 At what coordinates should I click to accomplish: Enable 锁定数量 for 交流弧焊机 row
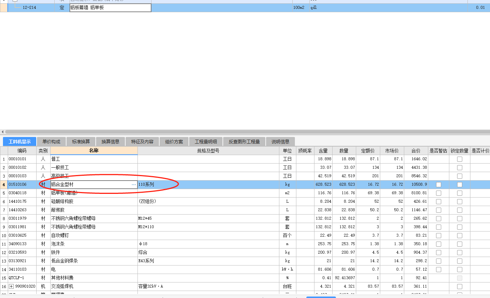pos(460,287)
